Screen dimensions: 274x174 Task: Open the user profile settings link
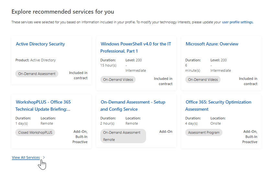(x=238, y=22)
